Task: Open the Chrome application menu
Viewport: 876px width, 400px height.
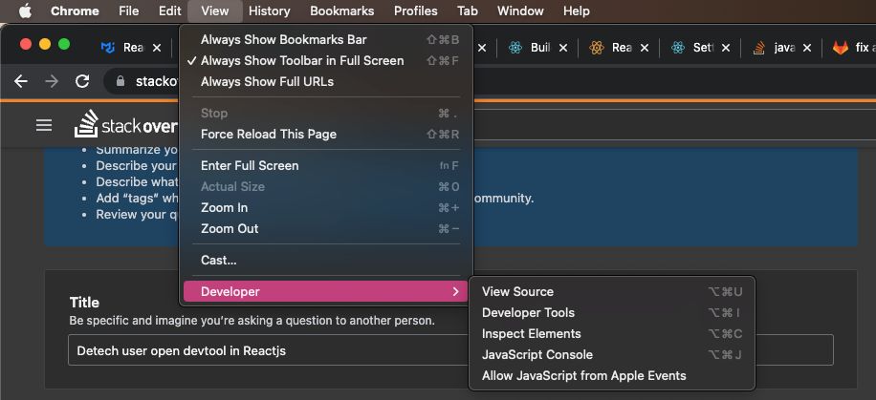Action: [75, 11]
